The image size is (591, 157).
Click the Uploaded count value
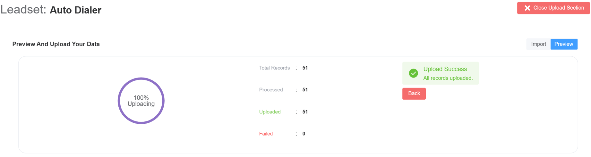click(x=305, y=112)
